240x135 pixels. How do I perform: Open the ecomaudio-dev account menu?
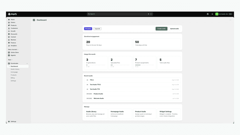click(224, 14)
